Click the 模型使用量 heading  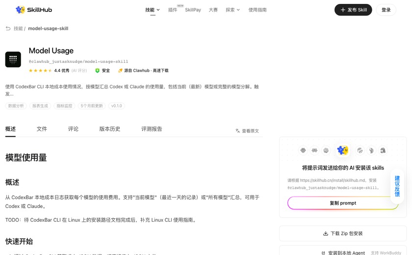(26, 157)
